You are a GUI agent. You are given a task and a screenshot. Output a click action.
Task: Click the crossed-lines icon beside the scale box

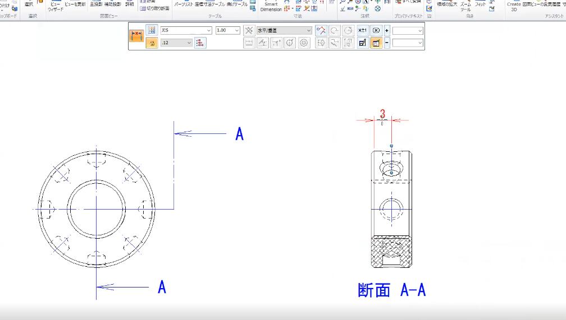[249, 30]
